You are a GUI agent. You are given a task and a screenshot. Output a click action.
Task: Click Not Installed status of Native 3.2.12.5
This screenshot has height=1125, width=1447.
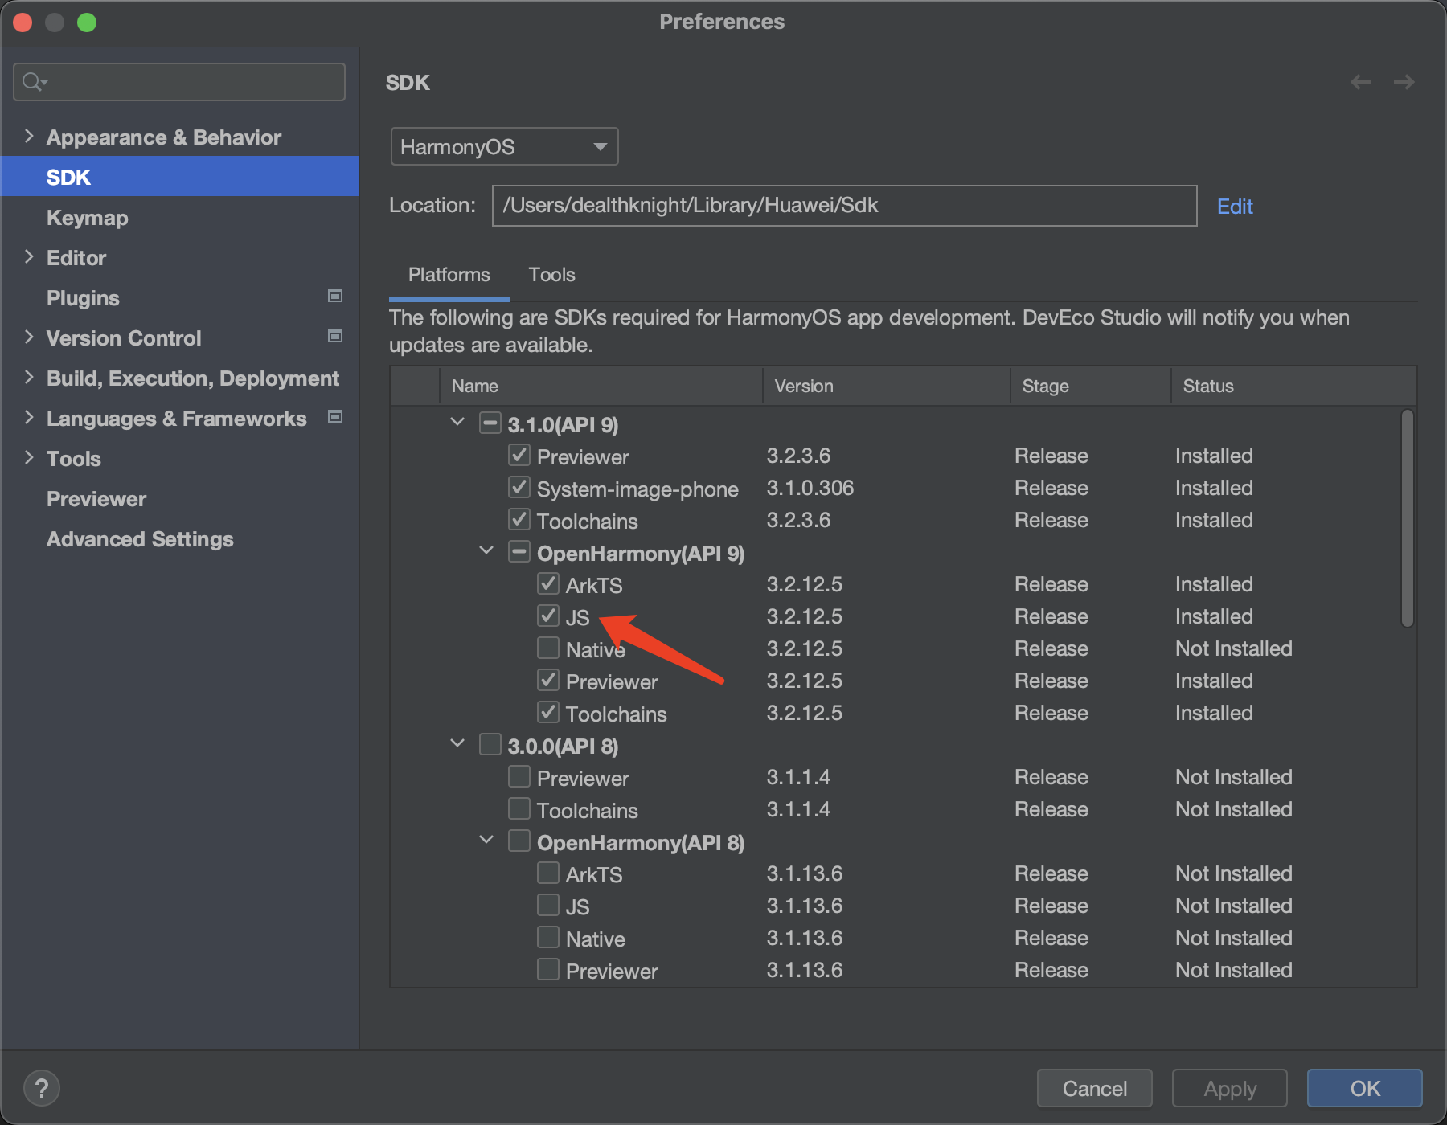[x=1233, y=648]
